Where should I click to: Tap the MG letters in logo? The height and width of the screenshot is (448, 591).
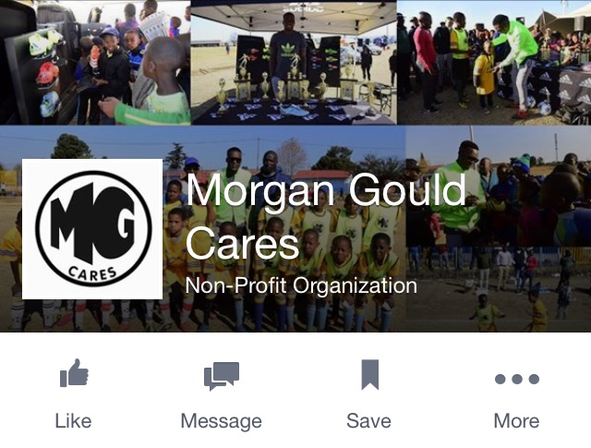92,223
